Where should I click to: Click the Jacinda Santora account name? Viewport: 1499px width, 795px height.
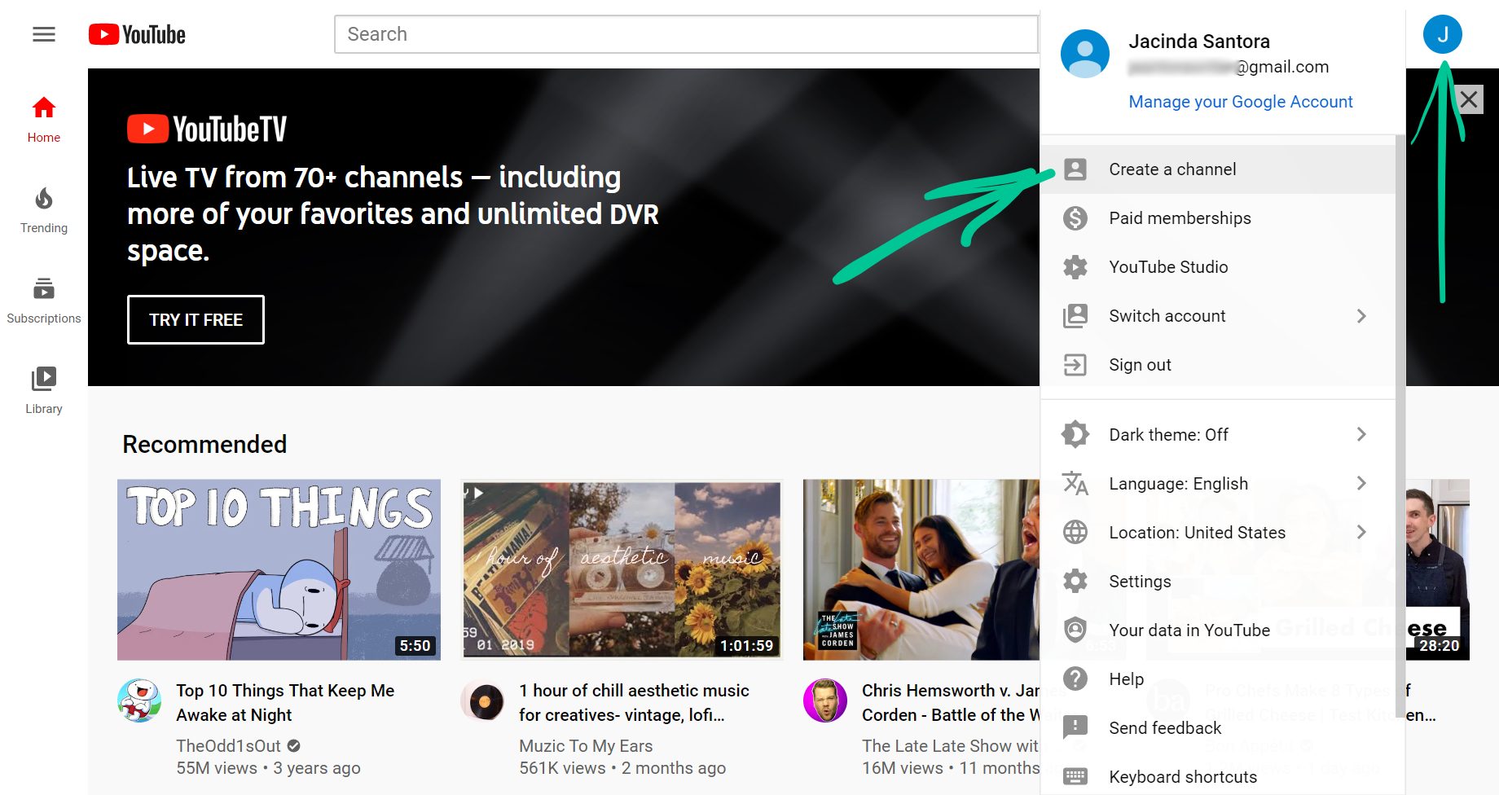pyautogui.click(x=1199, y=41)
